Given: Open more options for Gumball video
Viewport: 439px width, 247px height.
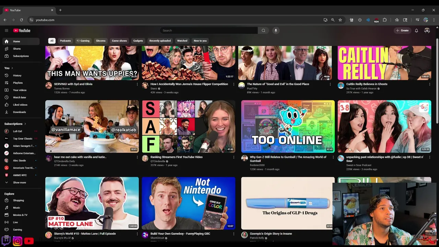Looking at the screenshot, I should coord(333,157).
